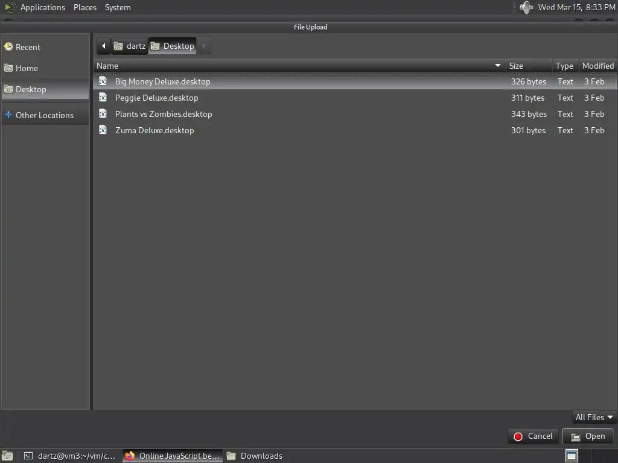Click the 3 Feb date for Zuma Deluxe
This screenshot has width=618, height=463.
tap(594, 130)
